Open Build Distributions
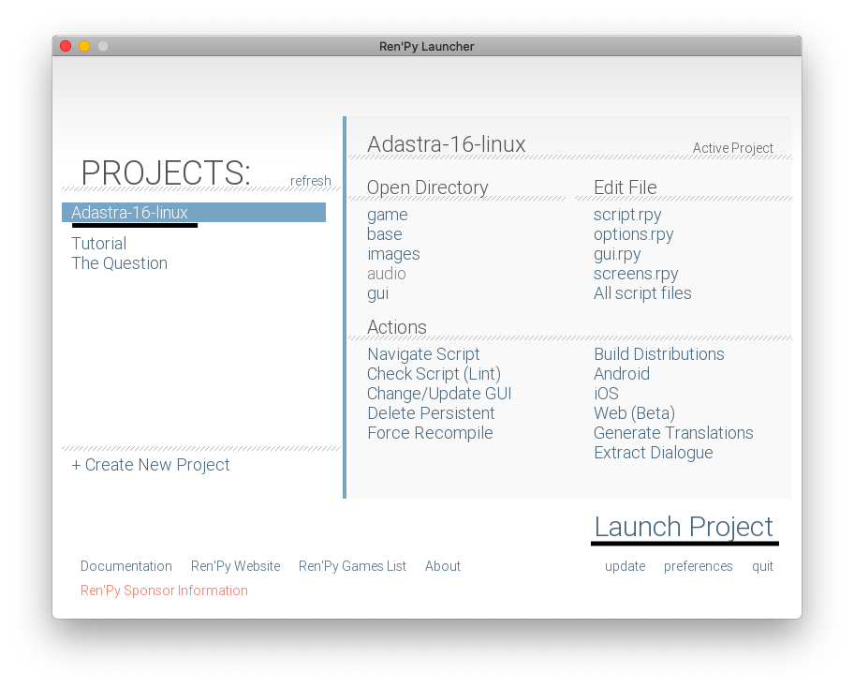 [658, 354]
